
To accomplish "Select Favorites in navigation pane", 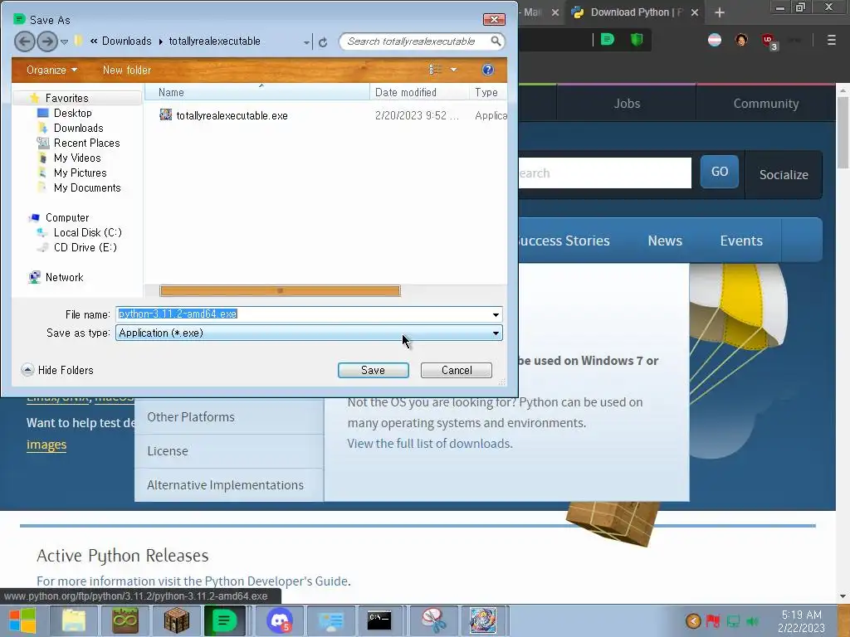I will (66, 98).
